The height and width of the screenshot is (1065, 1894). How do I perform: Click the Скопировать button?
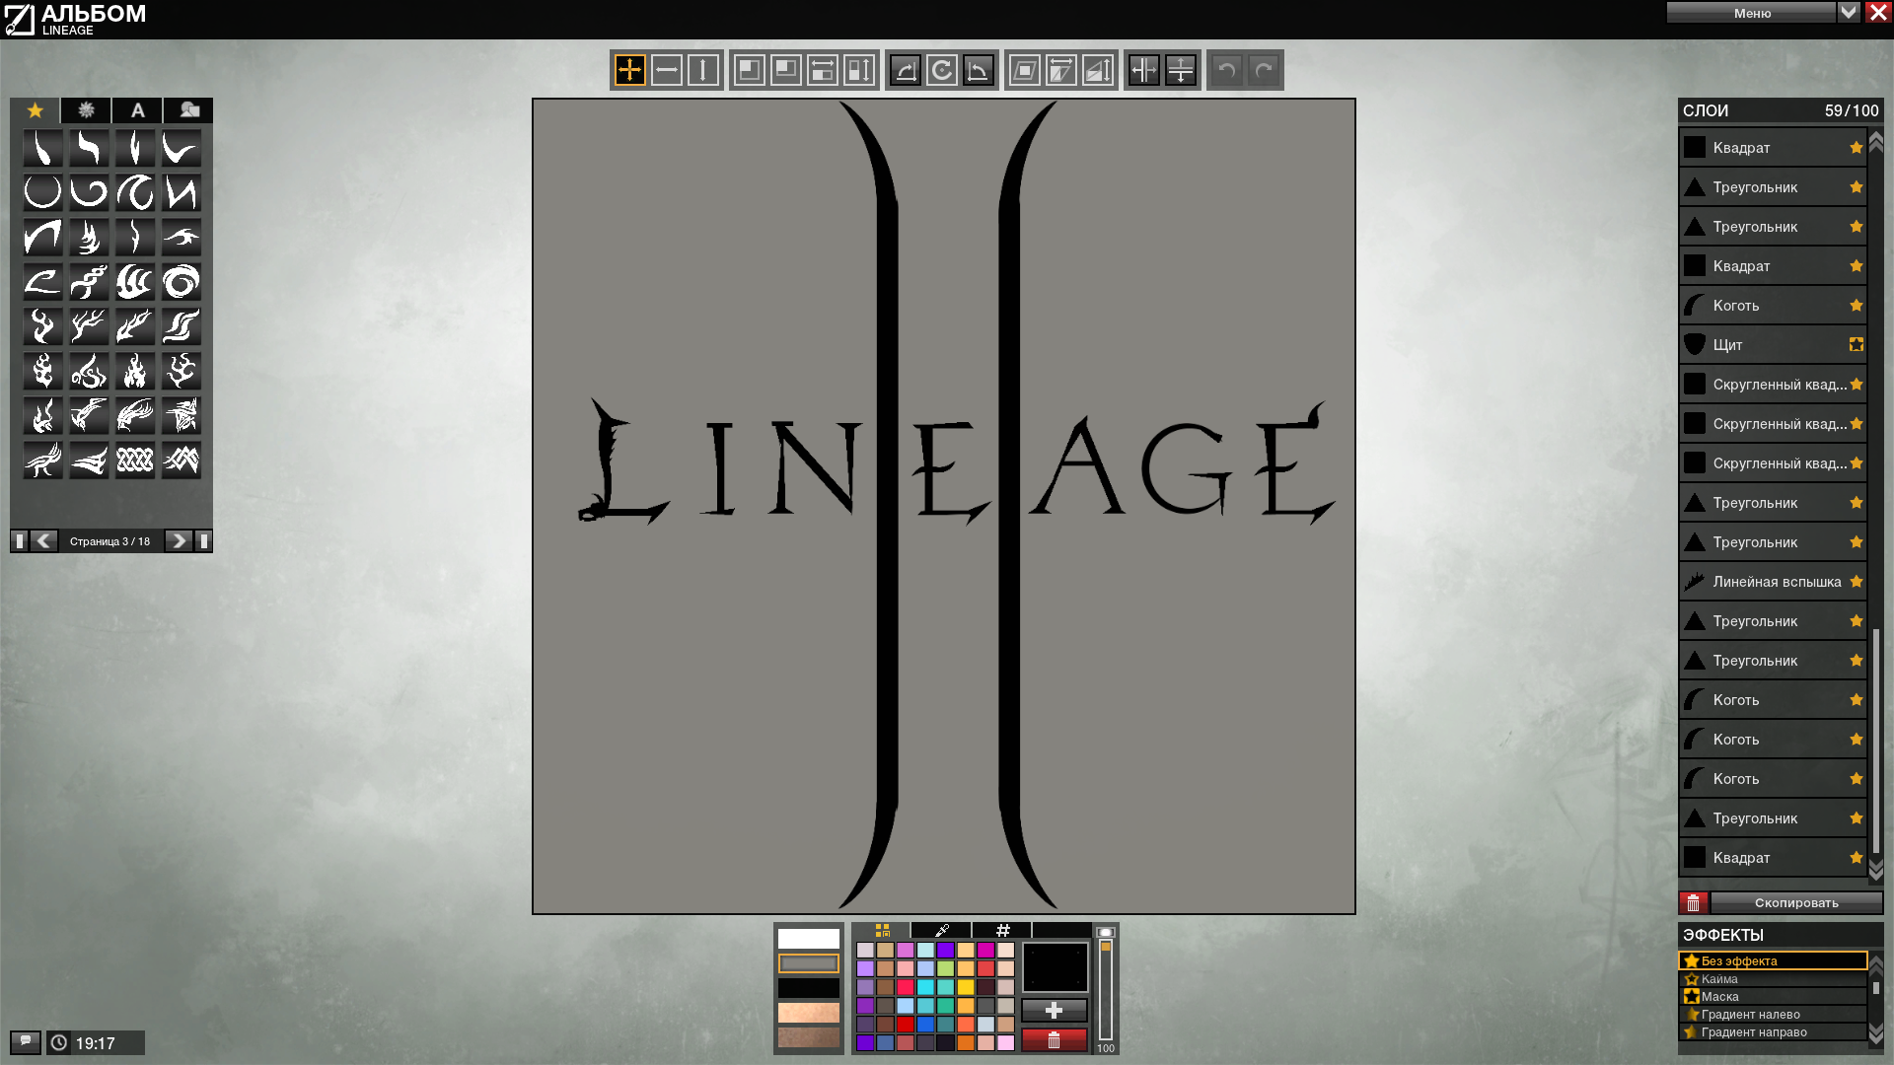pos(1796,902)
